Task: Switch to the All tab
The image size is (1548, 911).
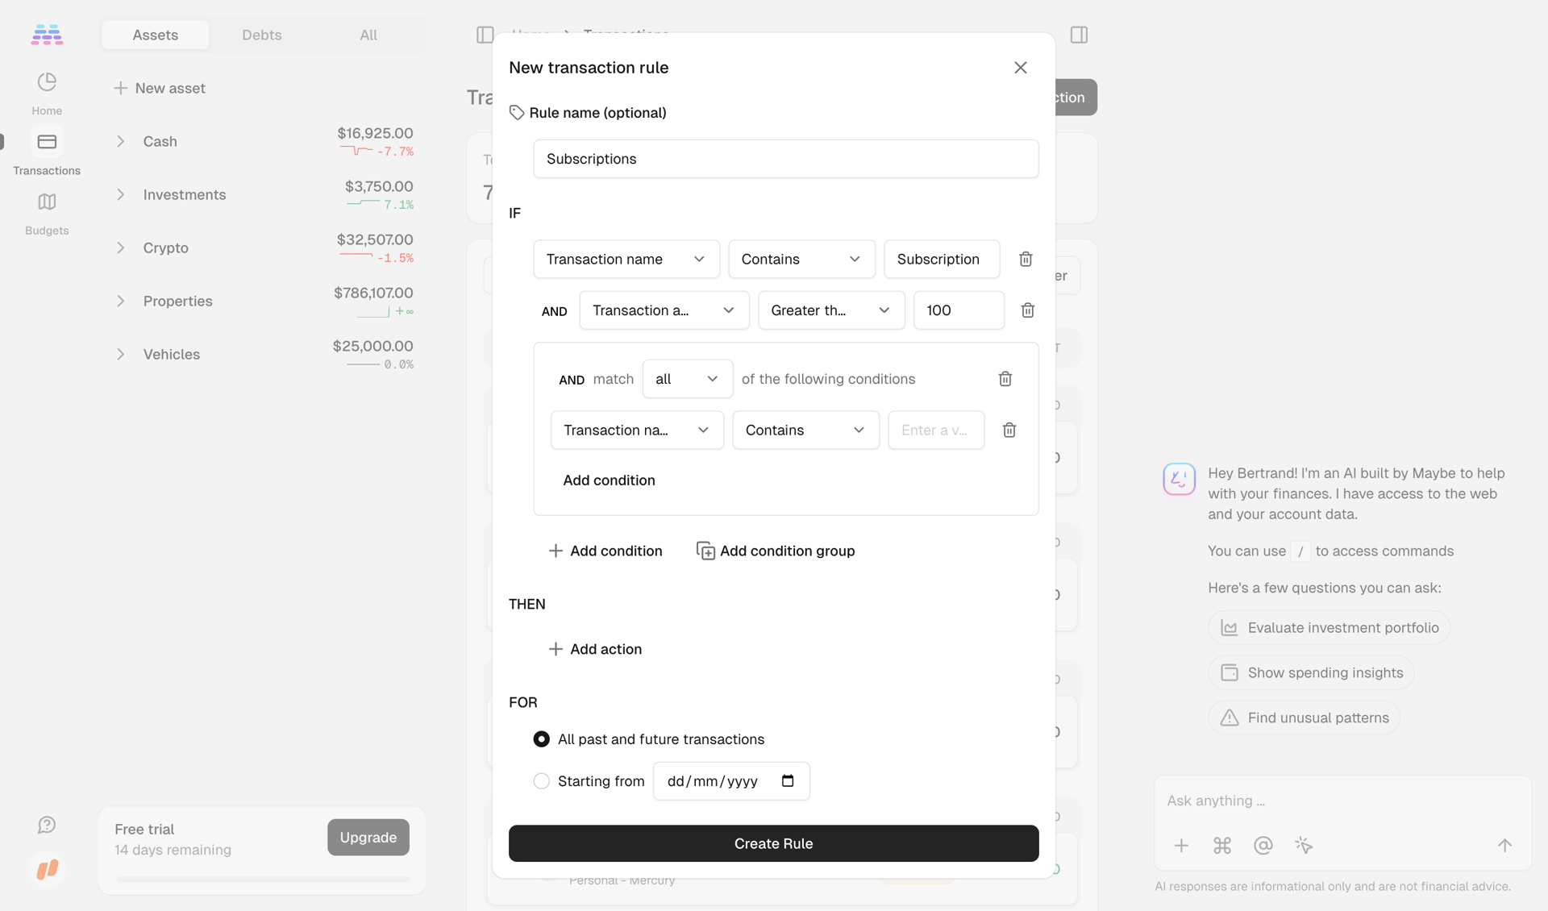Action: coord(368,35)
